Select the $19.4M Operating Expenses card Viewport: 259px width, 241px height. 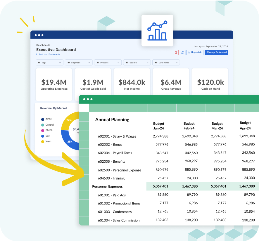(54, 84)
